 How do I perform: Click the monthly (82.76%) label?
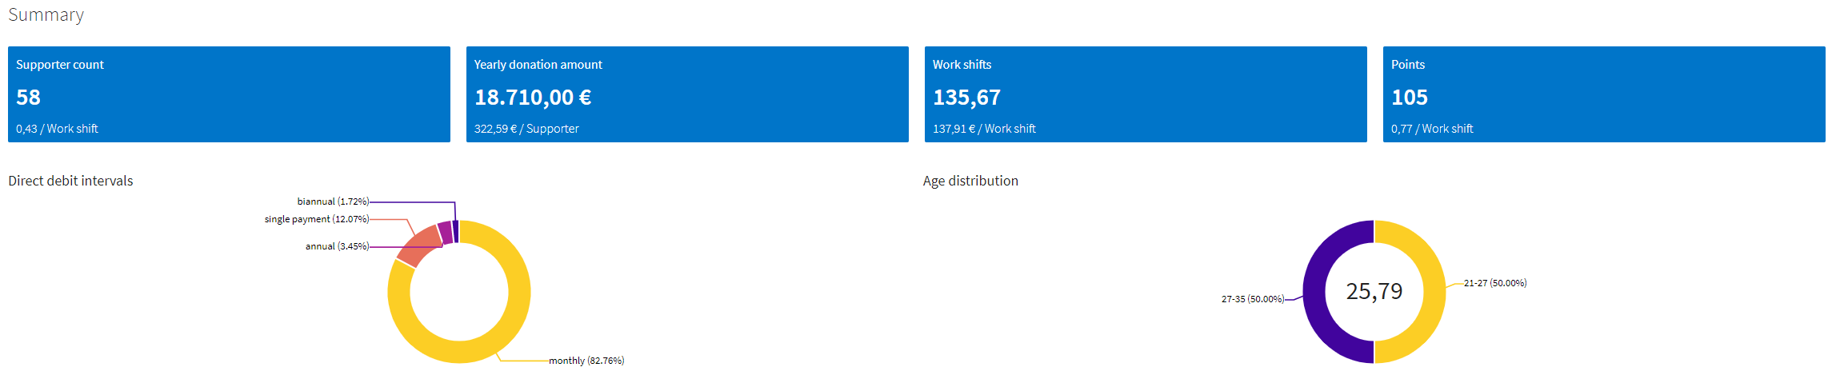(586, 361)
